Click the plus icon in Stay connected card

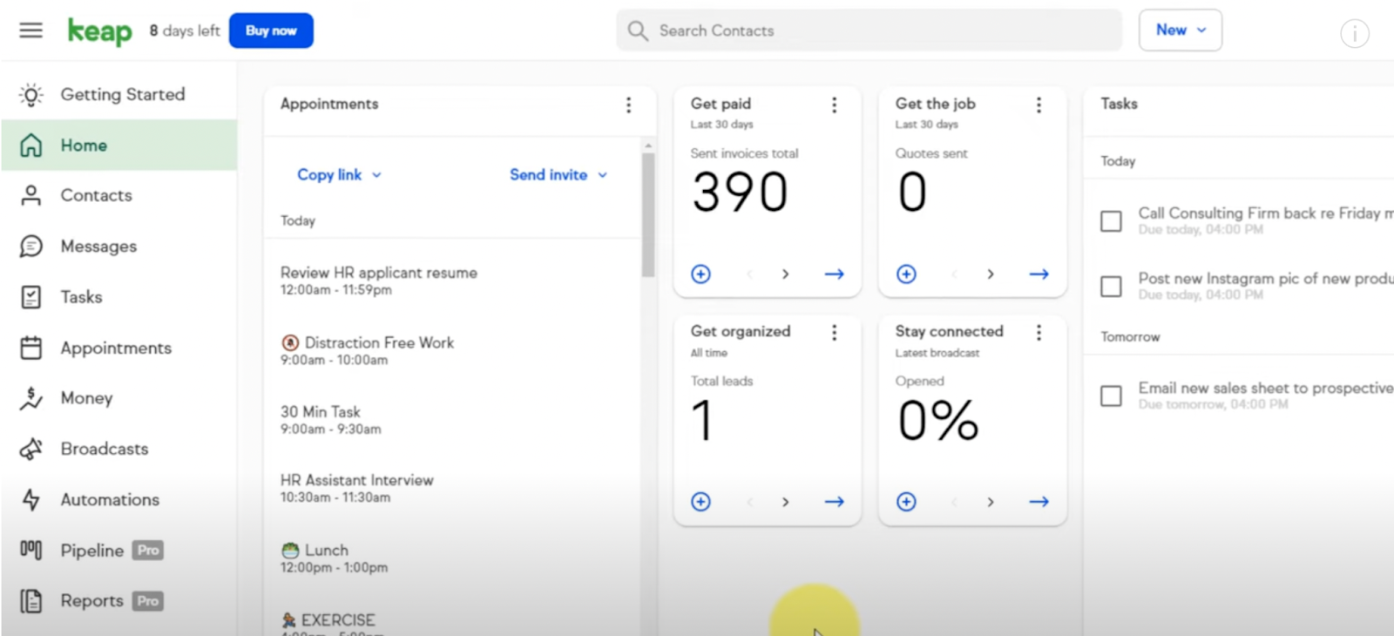click(x=906, y=502)
